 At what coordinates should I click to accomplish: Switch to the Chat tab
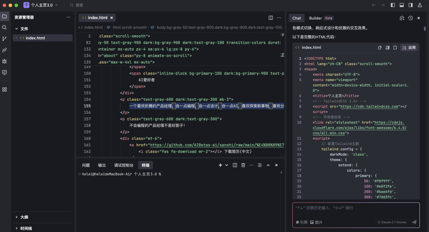297,18
